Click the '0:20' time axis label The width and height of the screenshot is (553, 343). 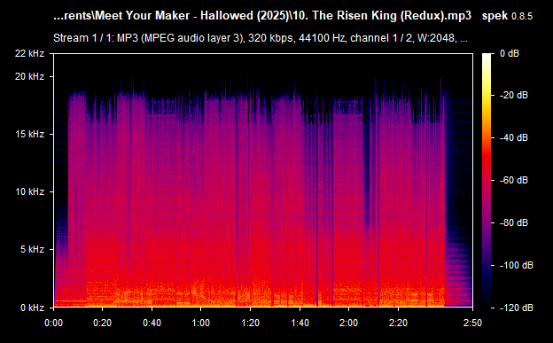(x=103, y=323)
